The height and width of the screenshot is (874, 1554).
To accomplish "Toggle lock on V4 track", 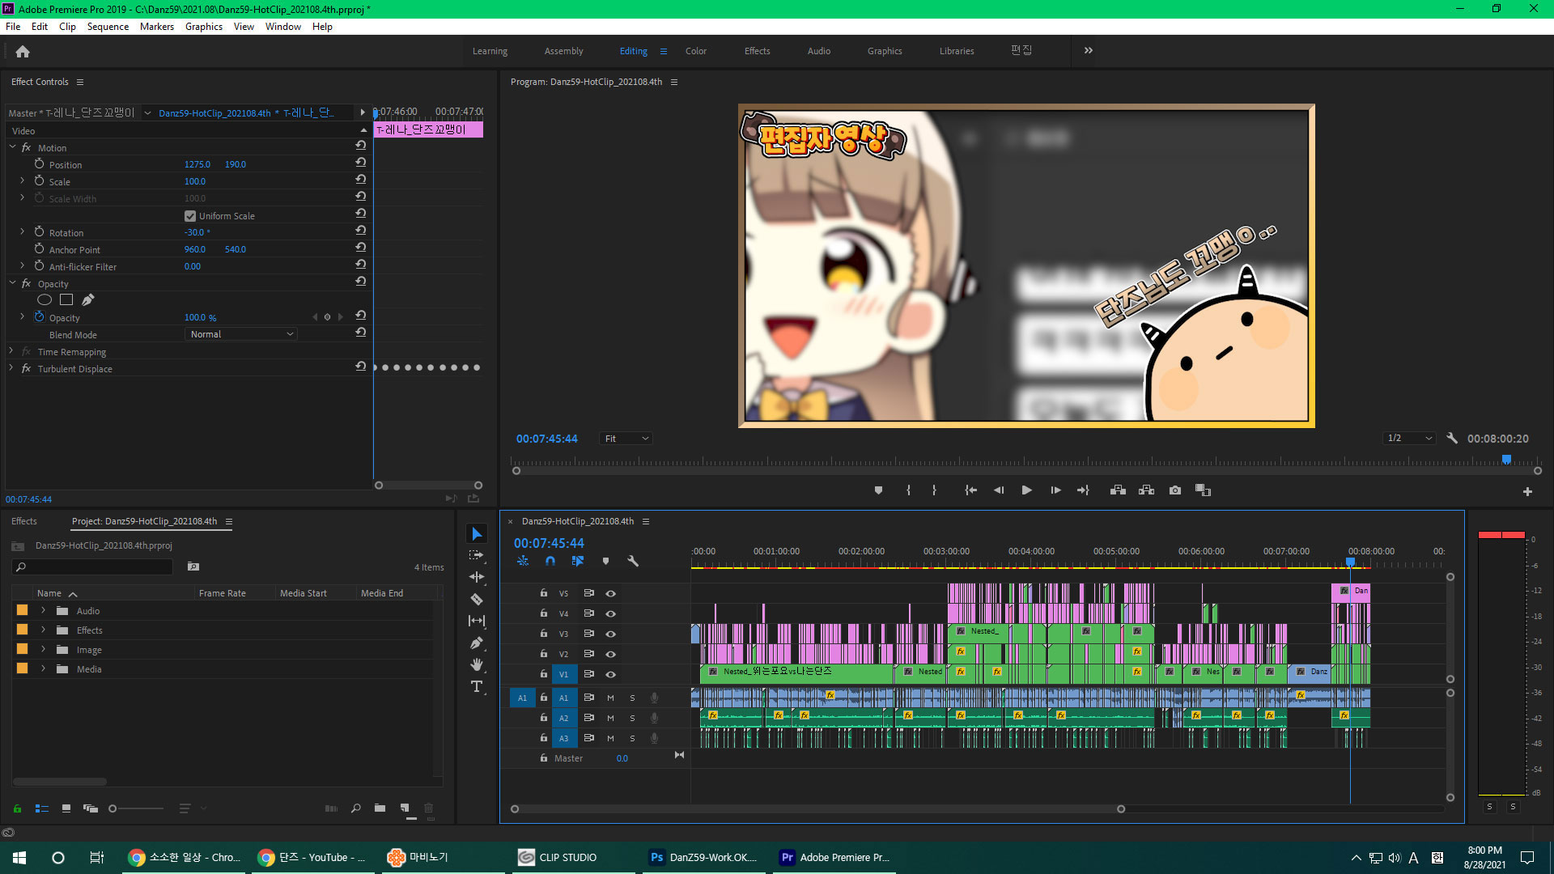I will (x=544, y=613).
